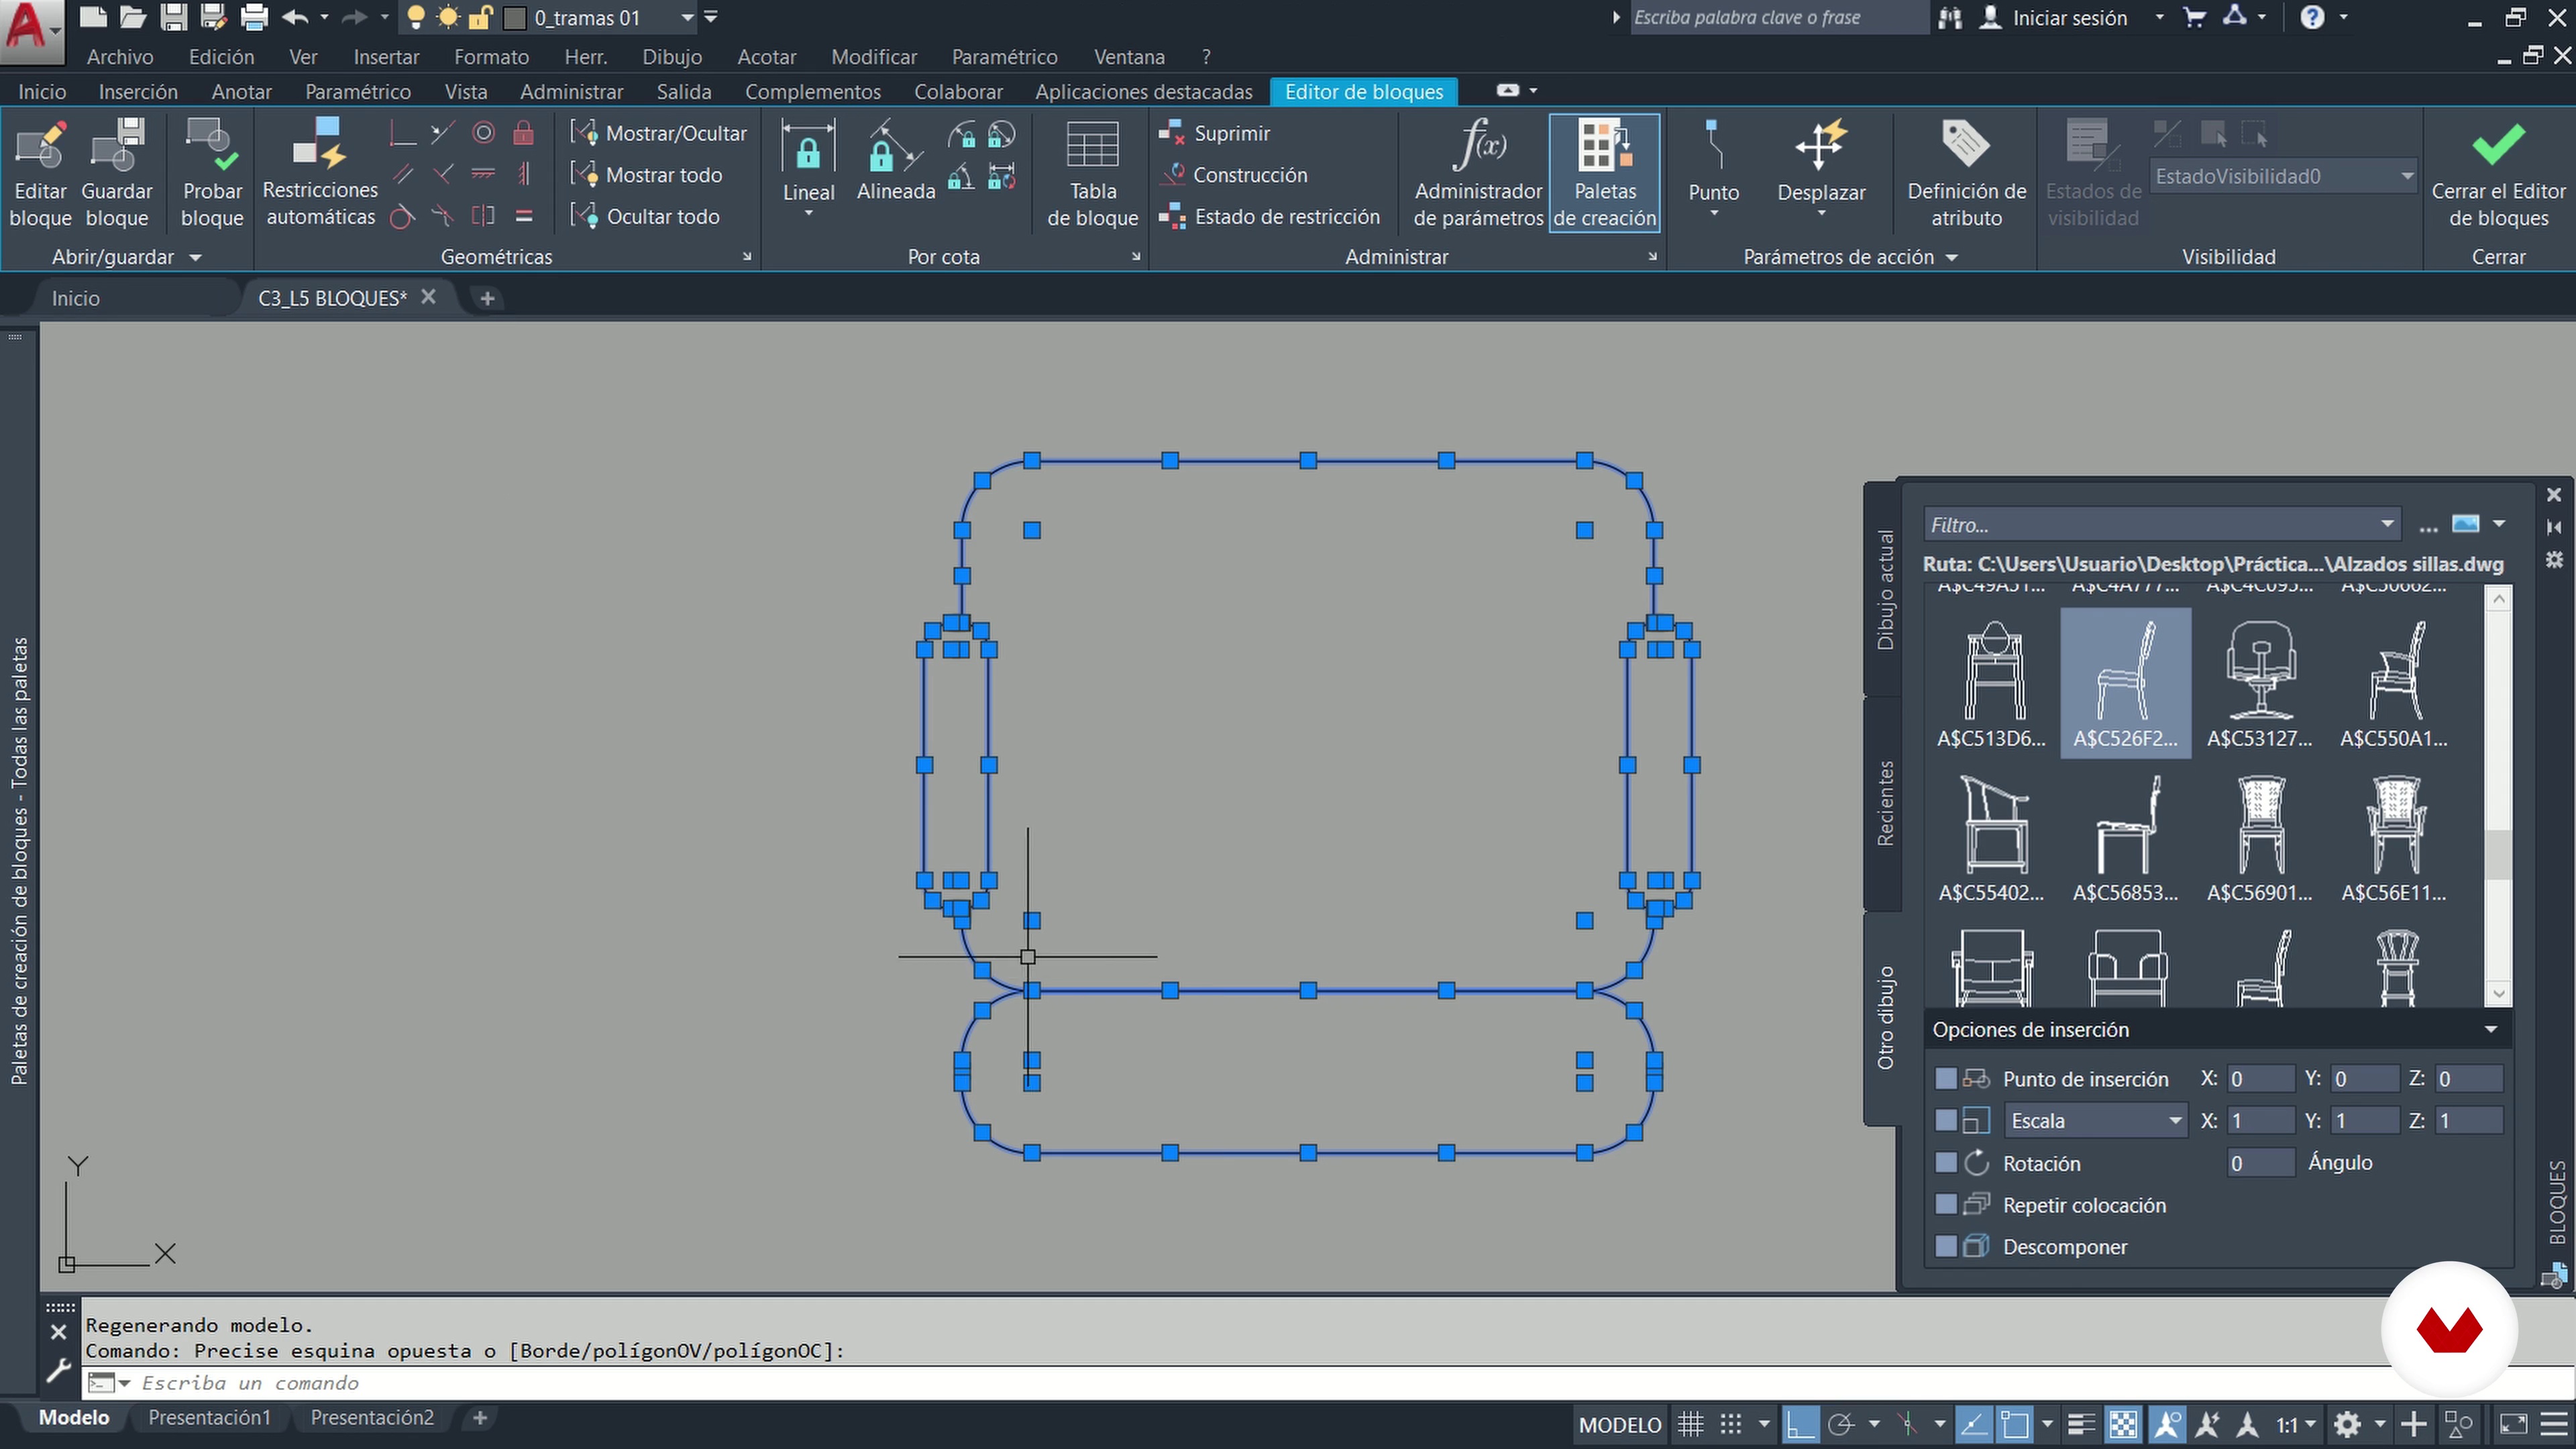The height and width of the screenshot is (1449, 2576).
Task: Expand the Abrir/guardar panel arrow
Action: pos(196,258)
